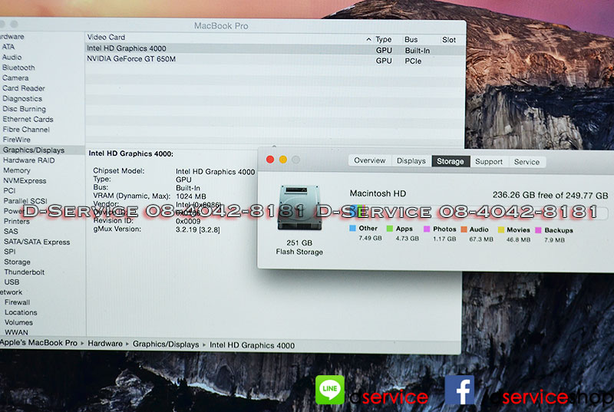Select SAS in the sidebar

[x=11, y=232]
